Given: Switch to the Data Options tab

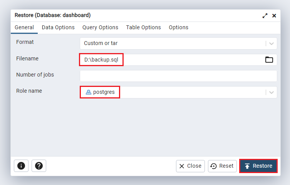Looking at the screenshot, I should [x=58, y=28].
